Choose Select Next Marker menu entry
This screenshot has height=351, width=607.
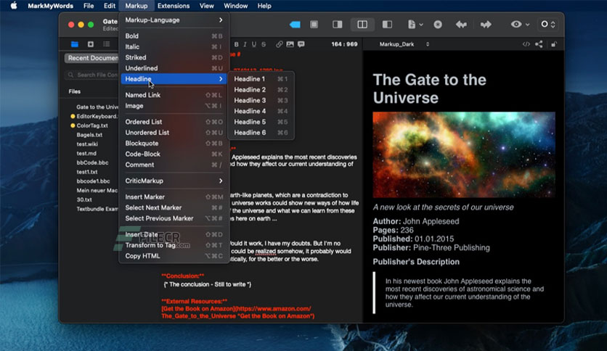(174, 207)
